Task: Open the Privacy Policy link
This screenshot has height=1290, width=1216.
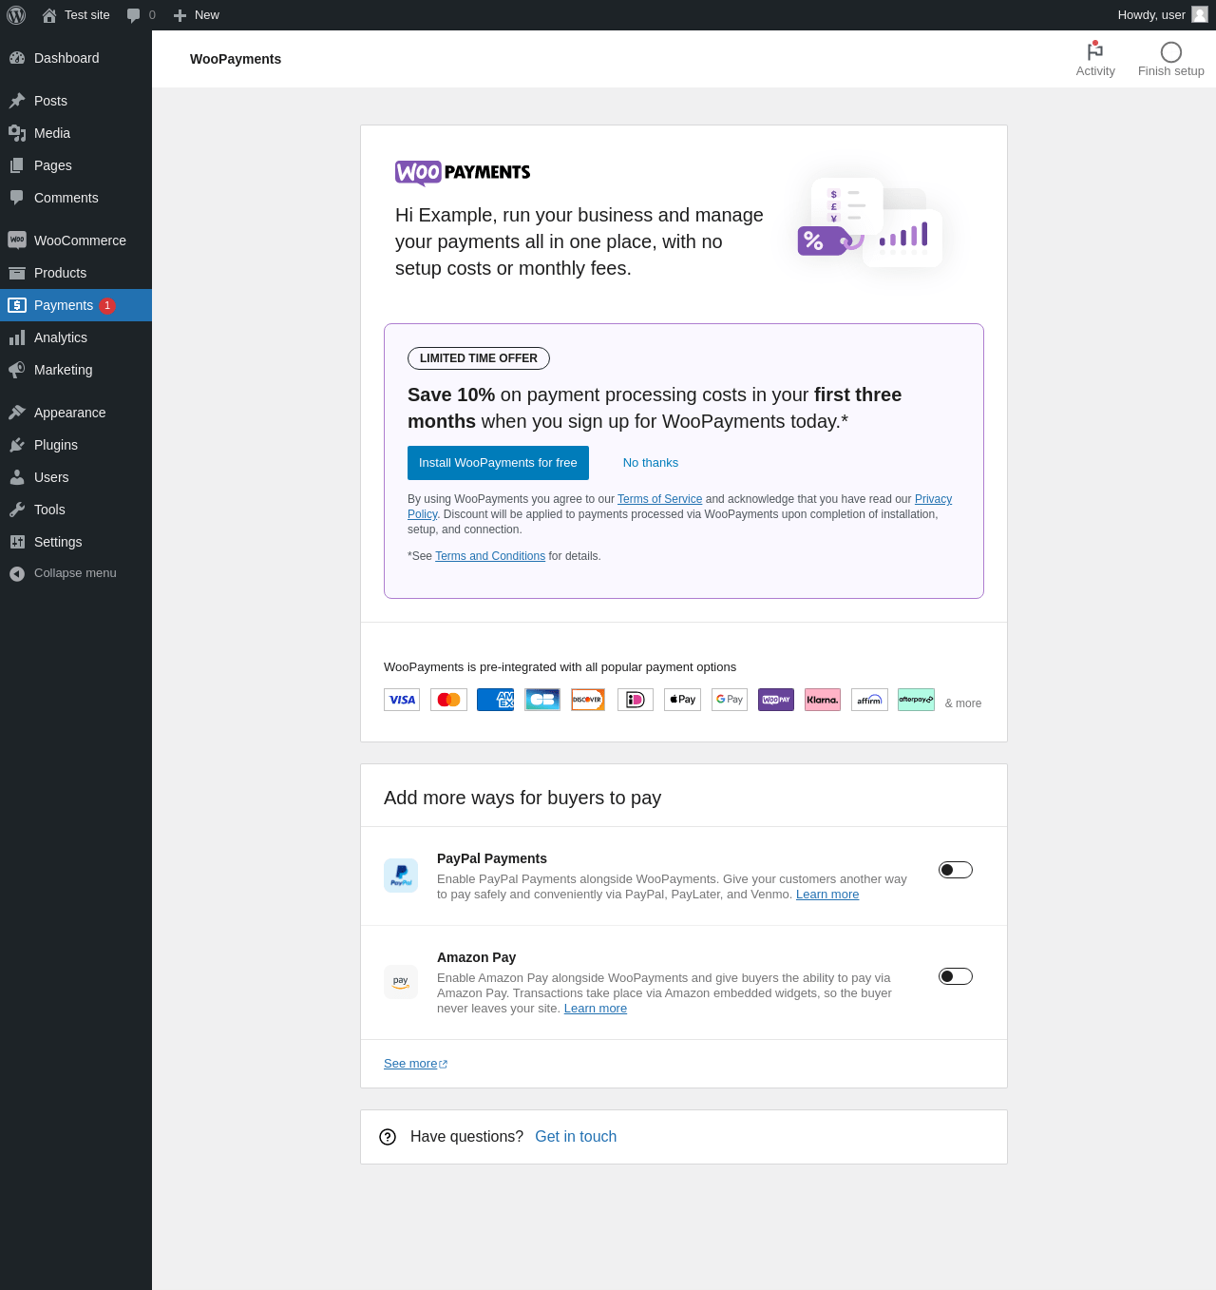Action: [x=933, y=499]
